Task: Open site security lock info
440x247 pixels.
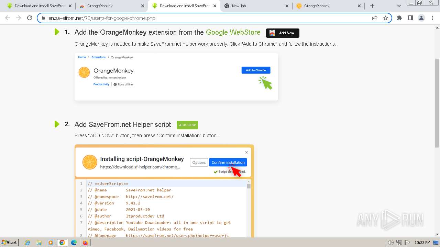Action: pyautogui.click(x=43, y=18)
